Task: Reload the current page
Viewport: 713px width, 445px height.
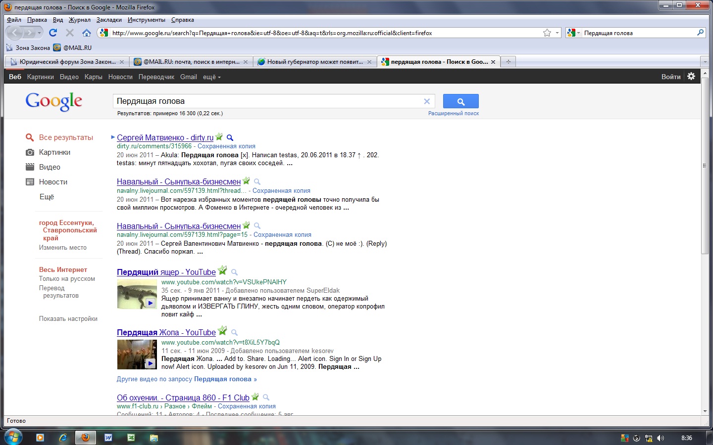Action: point(53,33)
